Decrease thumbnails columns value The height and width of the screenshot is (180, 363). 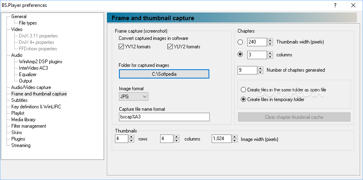pyautogui.click(x=176, y=141)
